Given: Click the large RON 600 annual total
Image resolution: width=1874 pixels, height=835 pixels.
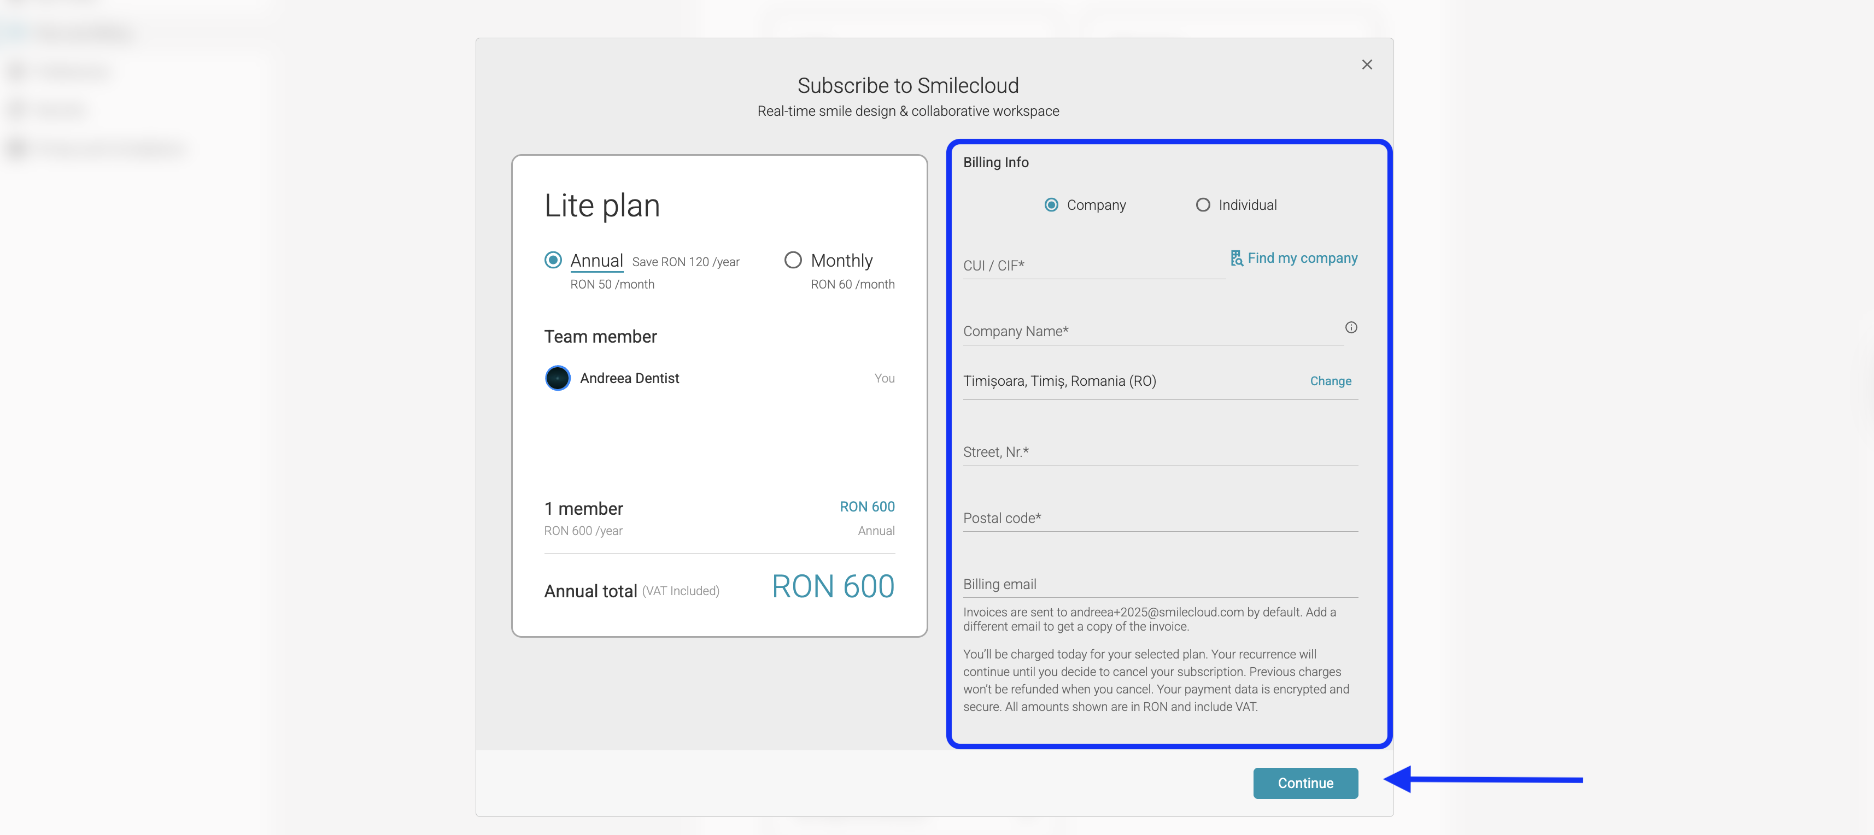Looking at the screenshot, I should point(833,586).
